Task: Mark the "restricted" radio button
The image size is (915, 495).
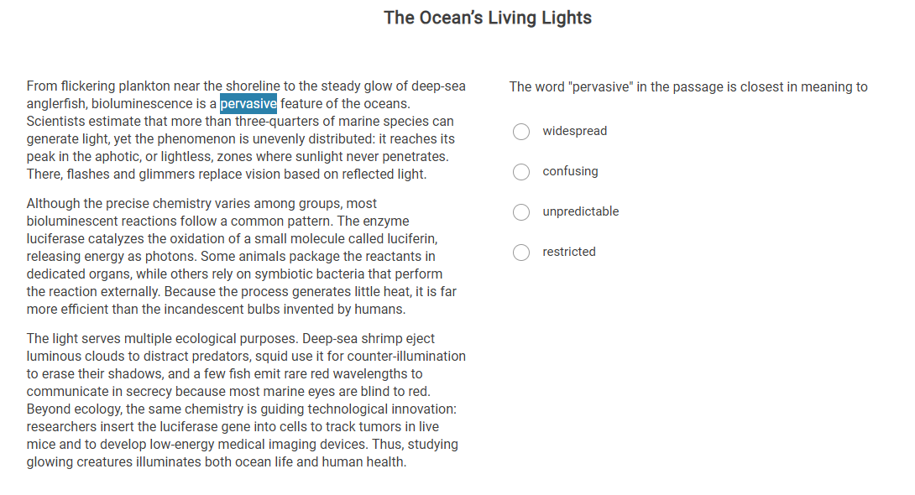Action: (x=521, y=253)
